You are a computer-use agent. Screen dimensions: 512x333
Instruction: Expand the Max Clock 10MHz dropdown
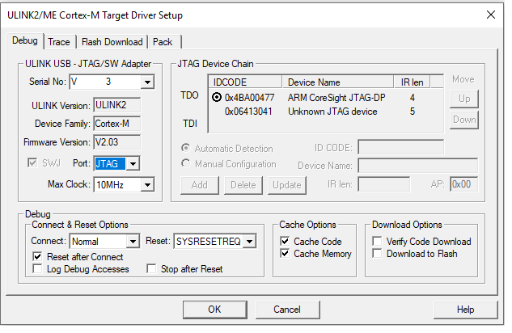pyautogui.click(x=147, y=185)
